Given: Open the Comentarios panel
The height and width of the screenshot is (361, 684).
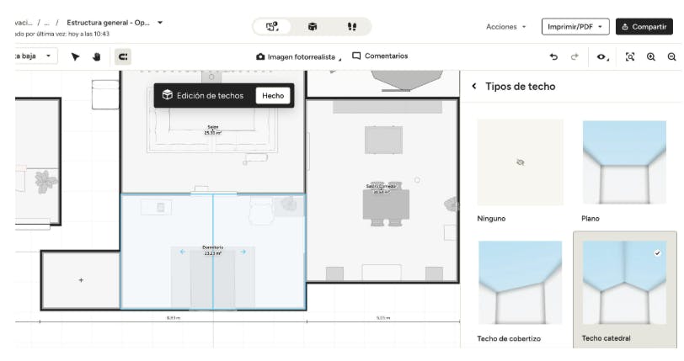Looking at the screenshot, I should tap(380, 56).
